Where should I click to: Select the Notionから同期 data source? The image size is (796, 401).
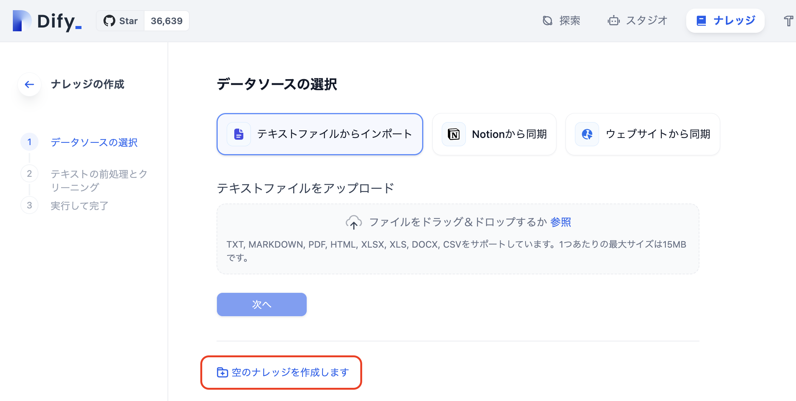point(494,134)
